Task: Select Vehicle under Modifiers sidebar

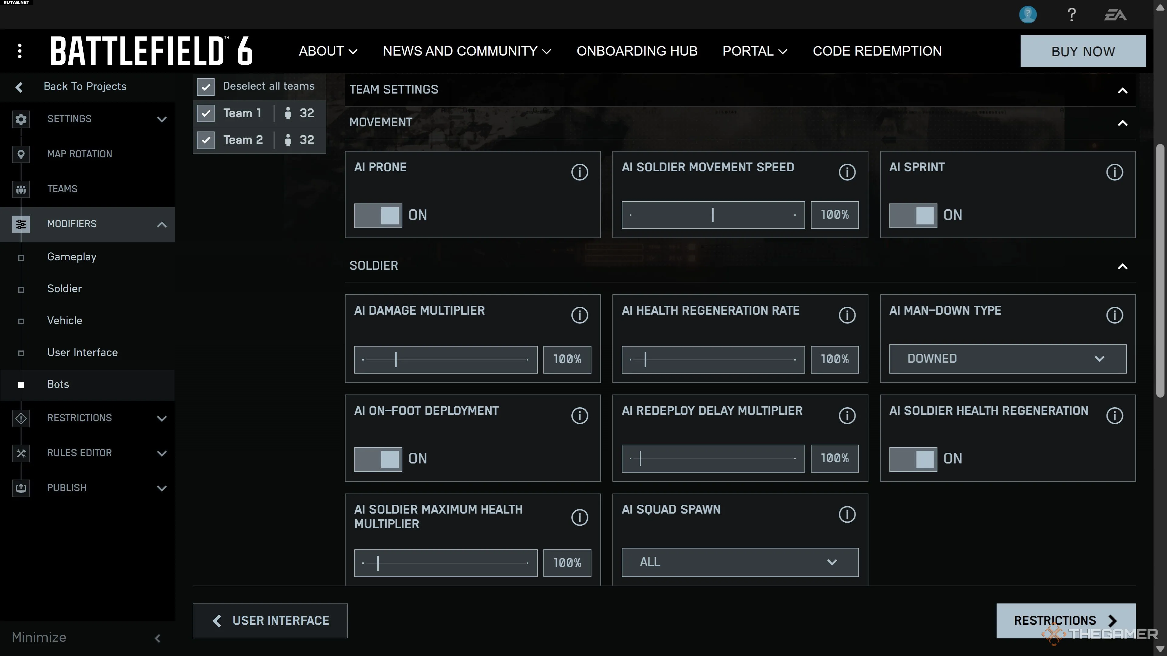Action: click(65, 320)
